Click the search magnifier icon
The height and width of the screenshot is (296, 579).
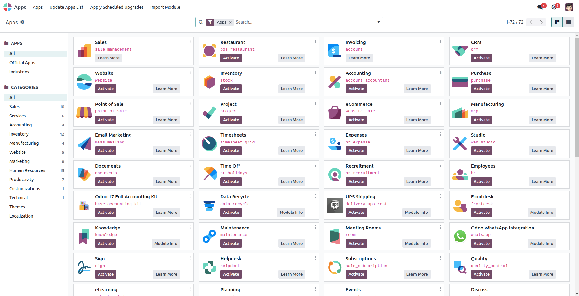point(201,22)
